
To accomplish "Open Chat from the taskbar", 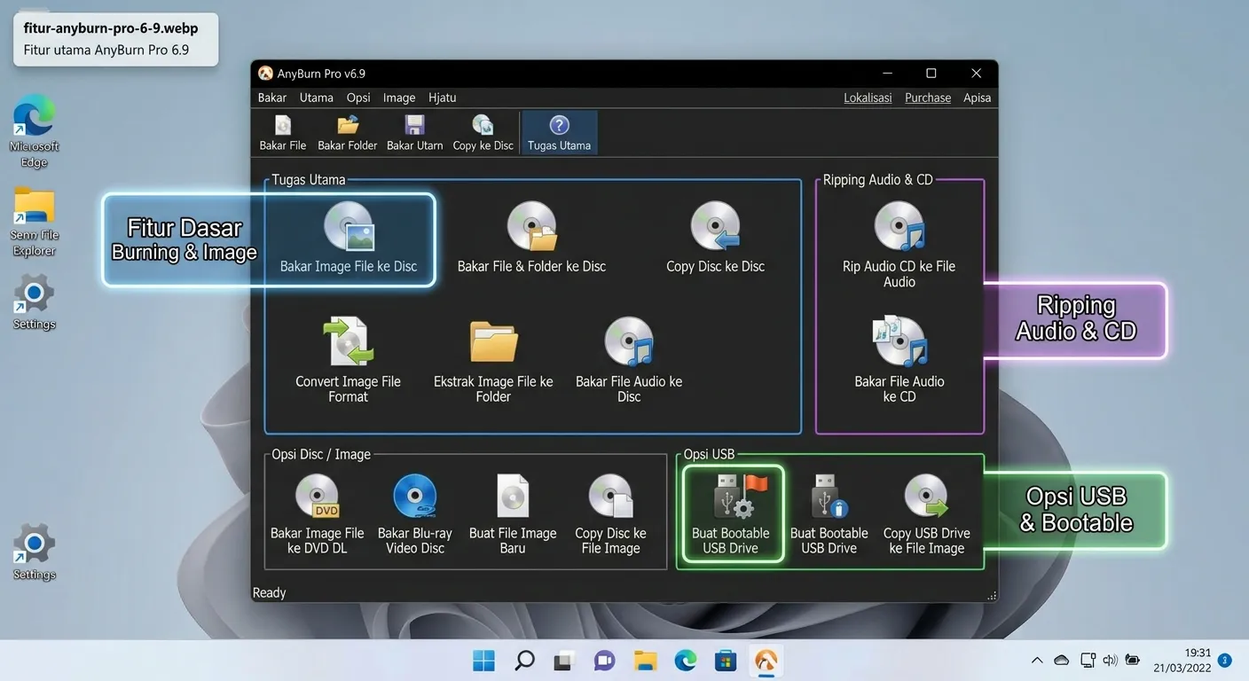I will tap(605, 661).
